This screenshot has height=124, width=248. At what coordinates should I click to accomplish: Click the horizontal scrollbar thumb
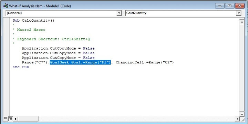(x=28, y=119)
